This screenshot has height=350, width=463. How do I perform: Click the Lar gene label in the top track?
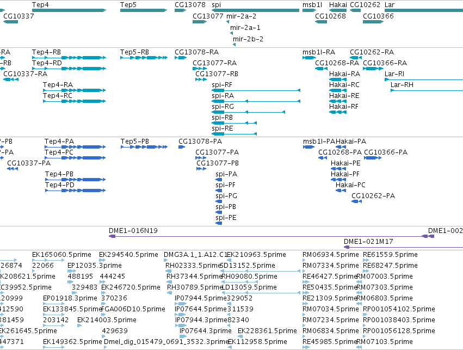coord(390,5)
